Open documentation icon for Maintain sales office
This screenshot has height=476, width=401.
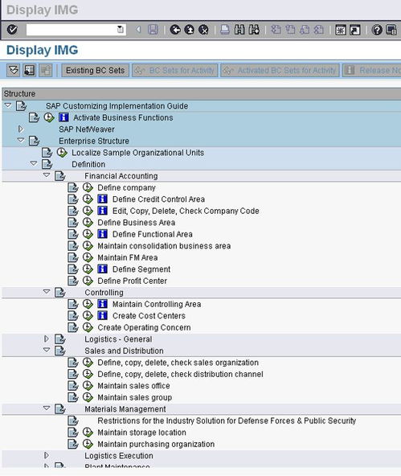click(x=73, y=386)
